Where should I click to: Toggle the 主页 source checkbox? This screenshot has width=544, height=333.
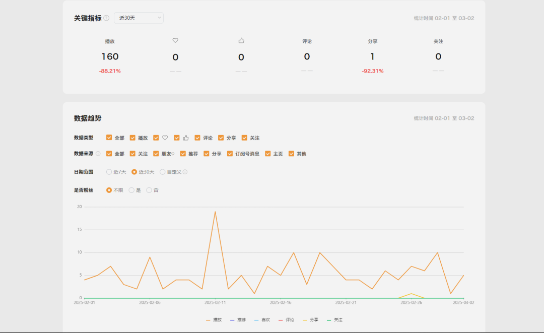click(268, 154)
